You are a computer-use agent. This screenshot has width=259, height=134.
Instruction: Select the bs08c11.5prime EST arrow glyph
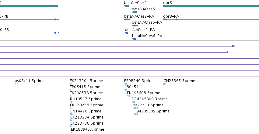click(16, 84)
